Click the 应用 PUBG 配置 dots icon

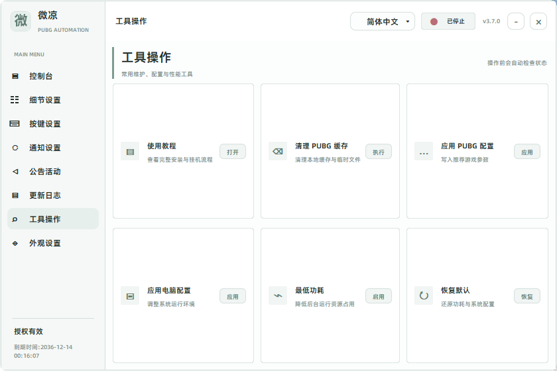(424, 152)
